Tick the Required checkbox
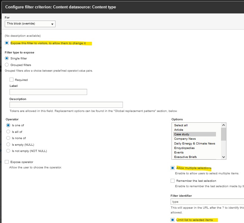Viewport: 244px width, 223px height. point(12,80)
